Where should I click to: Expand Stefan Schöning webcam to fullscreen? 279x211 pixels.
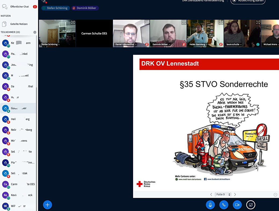tap(73, 22)
